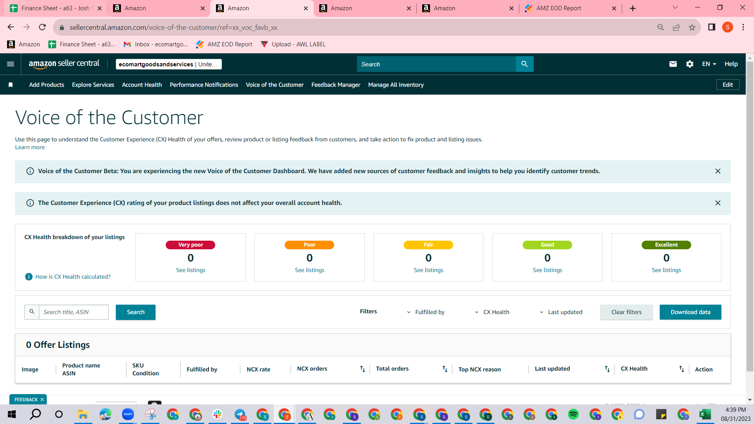
Task: Open Explore Services menu item
Action: coord(93,85)
